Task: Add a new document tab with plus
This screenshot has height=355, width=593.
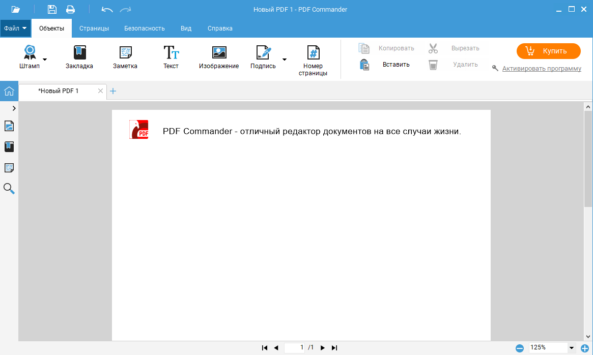Action: [113, 91]
